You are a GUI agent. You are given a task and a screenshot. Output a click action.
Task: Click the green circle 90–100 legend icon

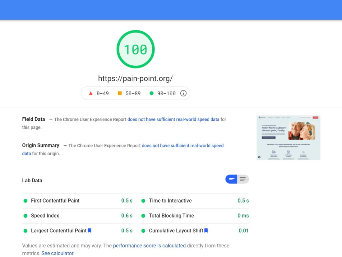[x=152, y=93]
